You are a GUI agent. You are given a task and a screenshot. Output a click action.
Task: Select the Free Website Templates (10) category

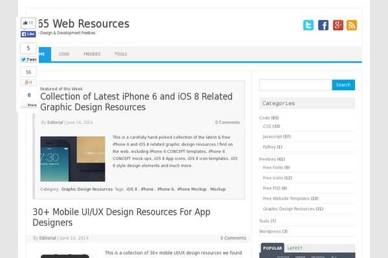pyautogui.click(x=291, y=199)
